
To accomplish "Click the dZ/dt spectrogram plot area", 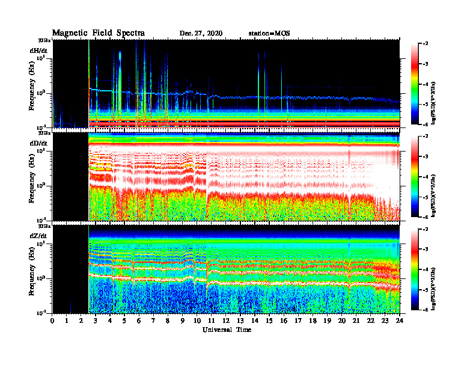I will click(226, 269).
